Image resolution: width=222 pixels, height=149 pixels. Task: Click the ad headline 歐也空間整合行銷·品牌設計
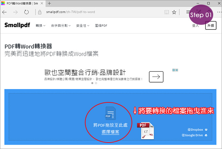pyautogui.click(x=85, y=72)
